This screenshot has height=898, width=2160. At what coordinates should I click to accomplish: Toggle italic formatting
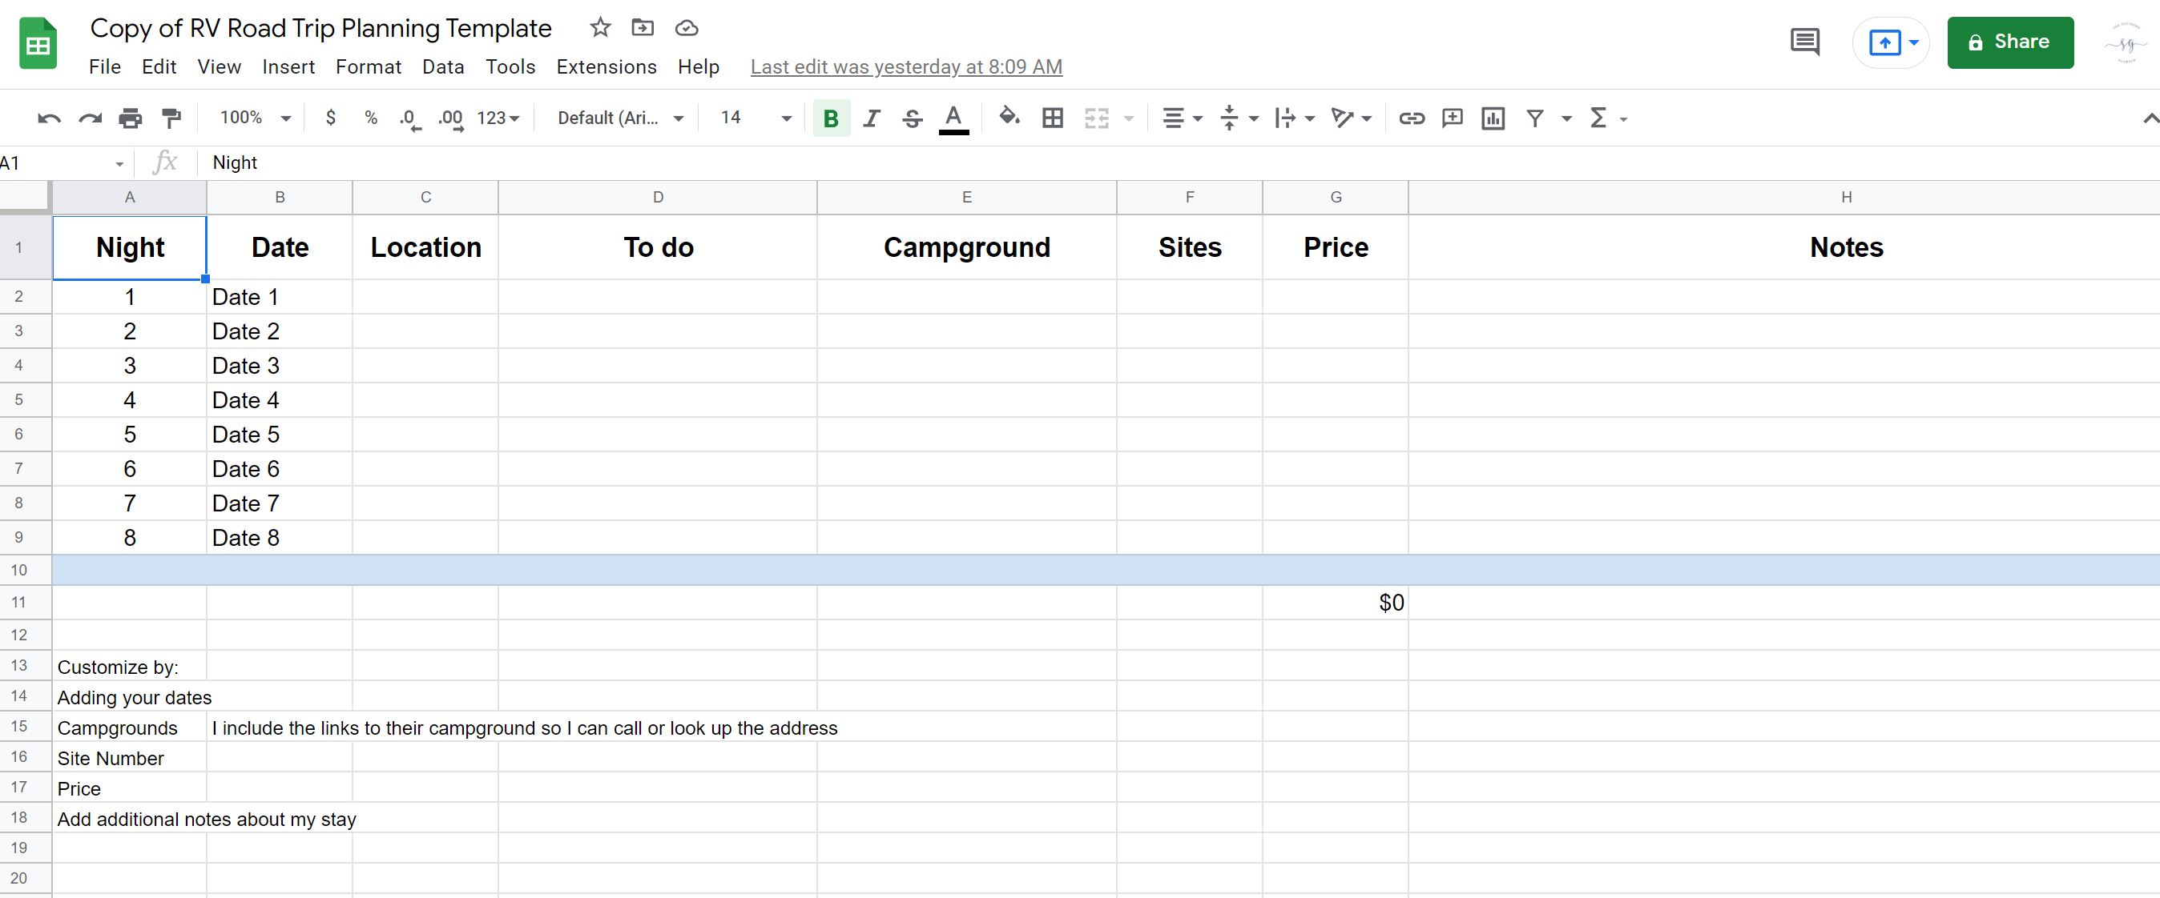coord(871,118)
